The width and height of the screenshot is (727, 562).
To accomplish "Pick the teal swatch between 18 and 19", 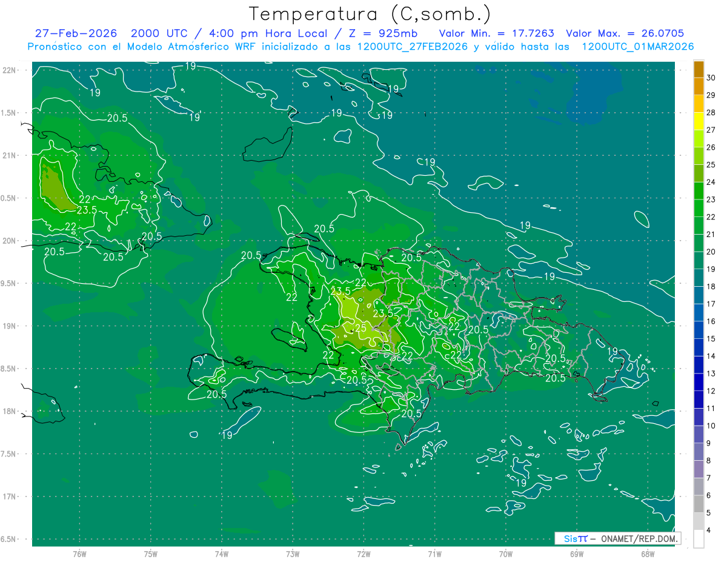I will pyautogui.click(x=699, y=278).
